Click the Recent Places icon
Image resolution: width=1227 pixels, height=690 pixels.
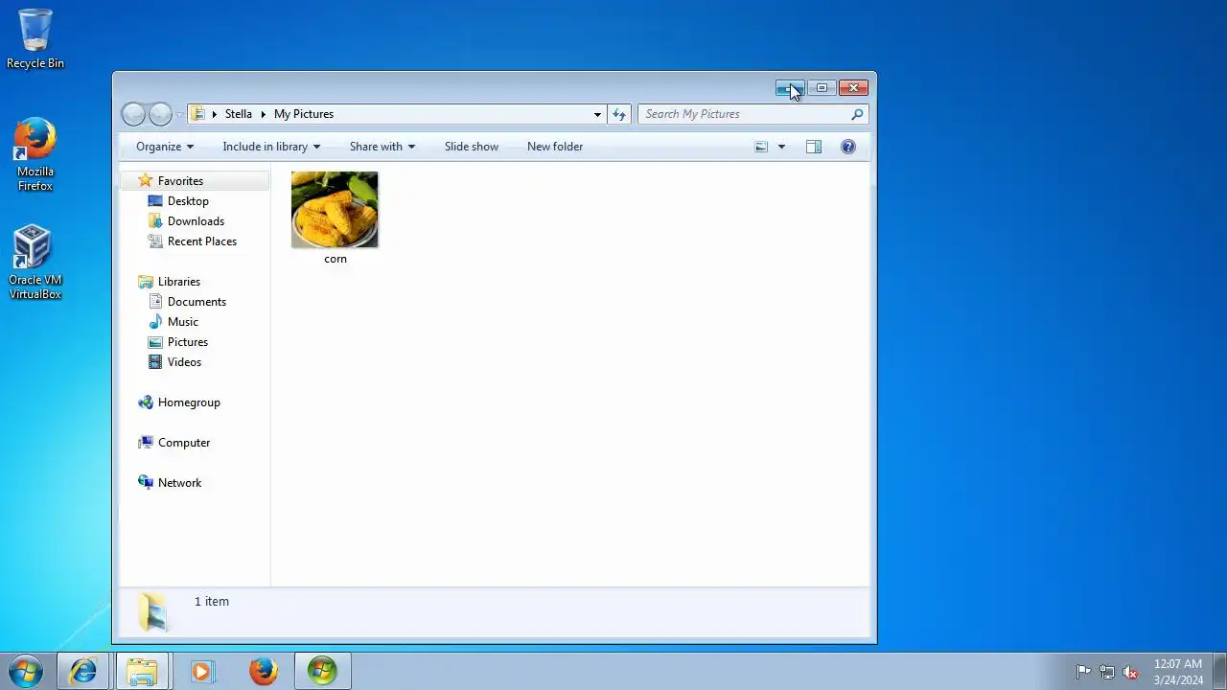click(x=155, y=241)
